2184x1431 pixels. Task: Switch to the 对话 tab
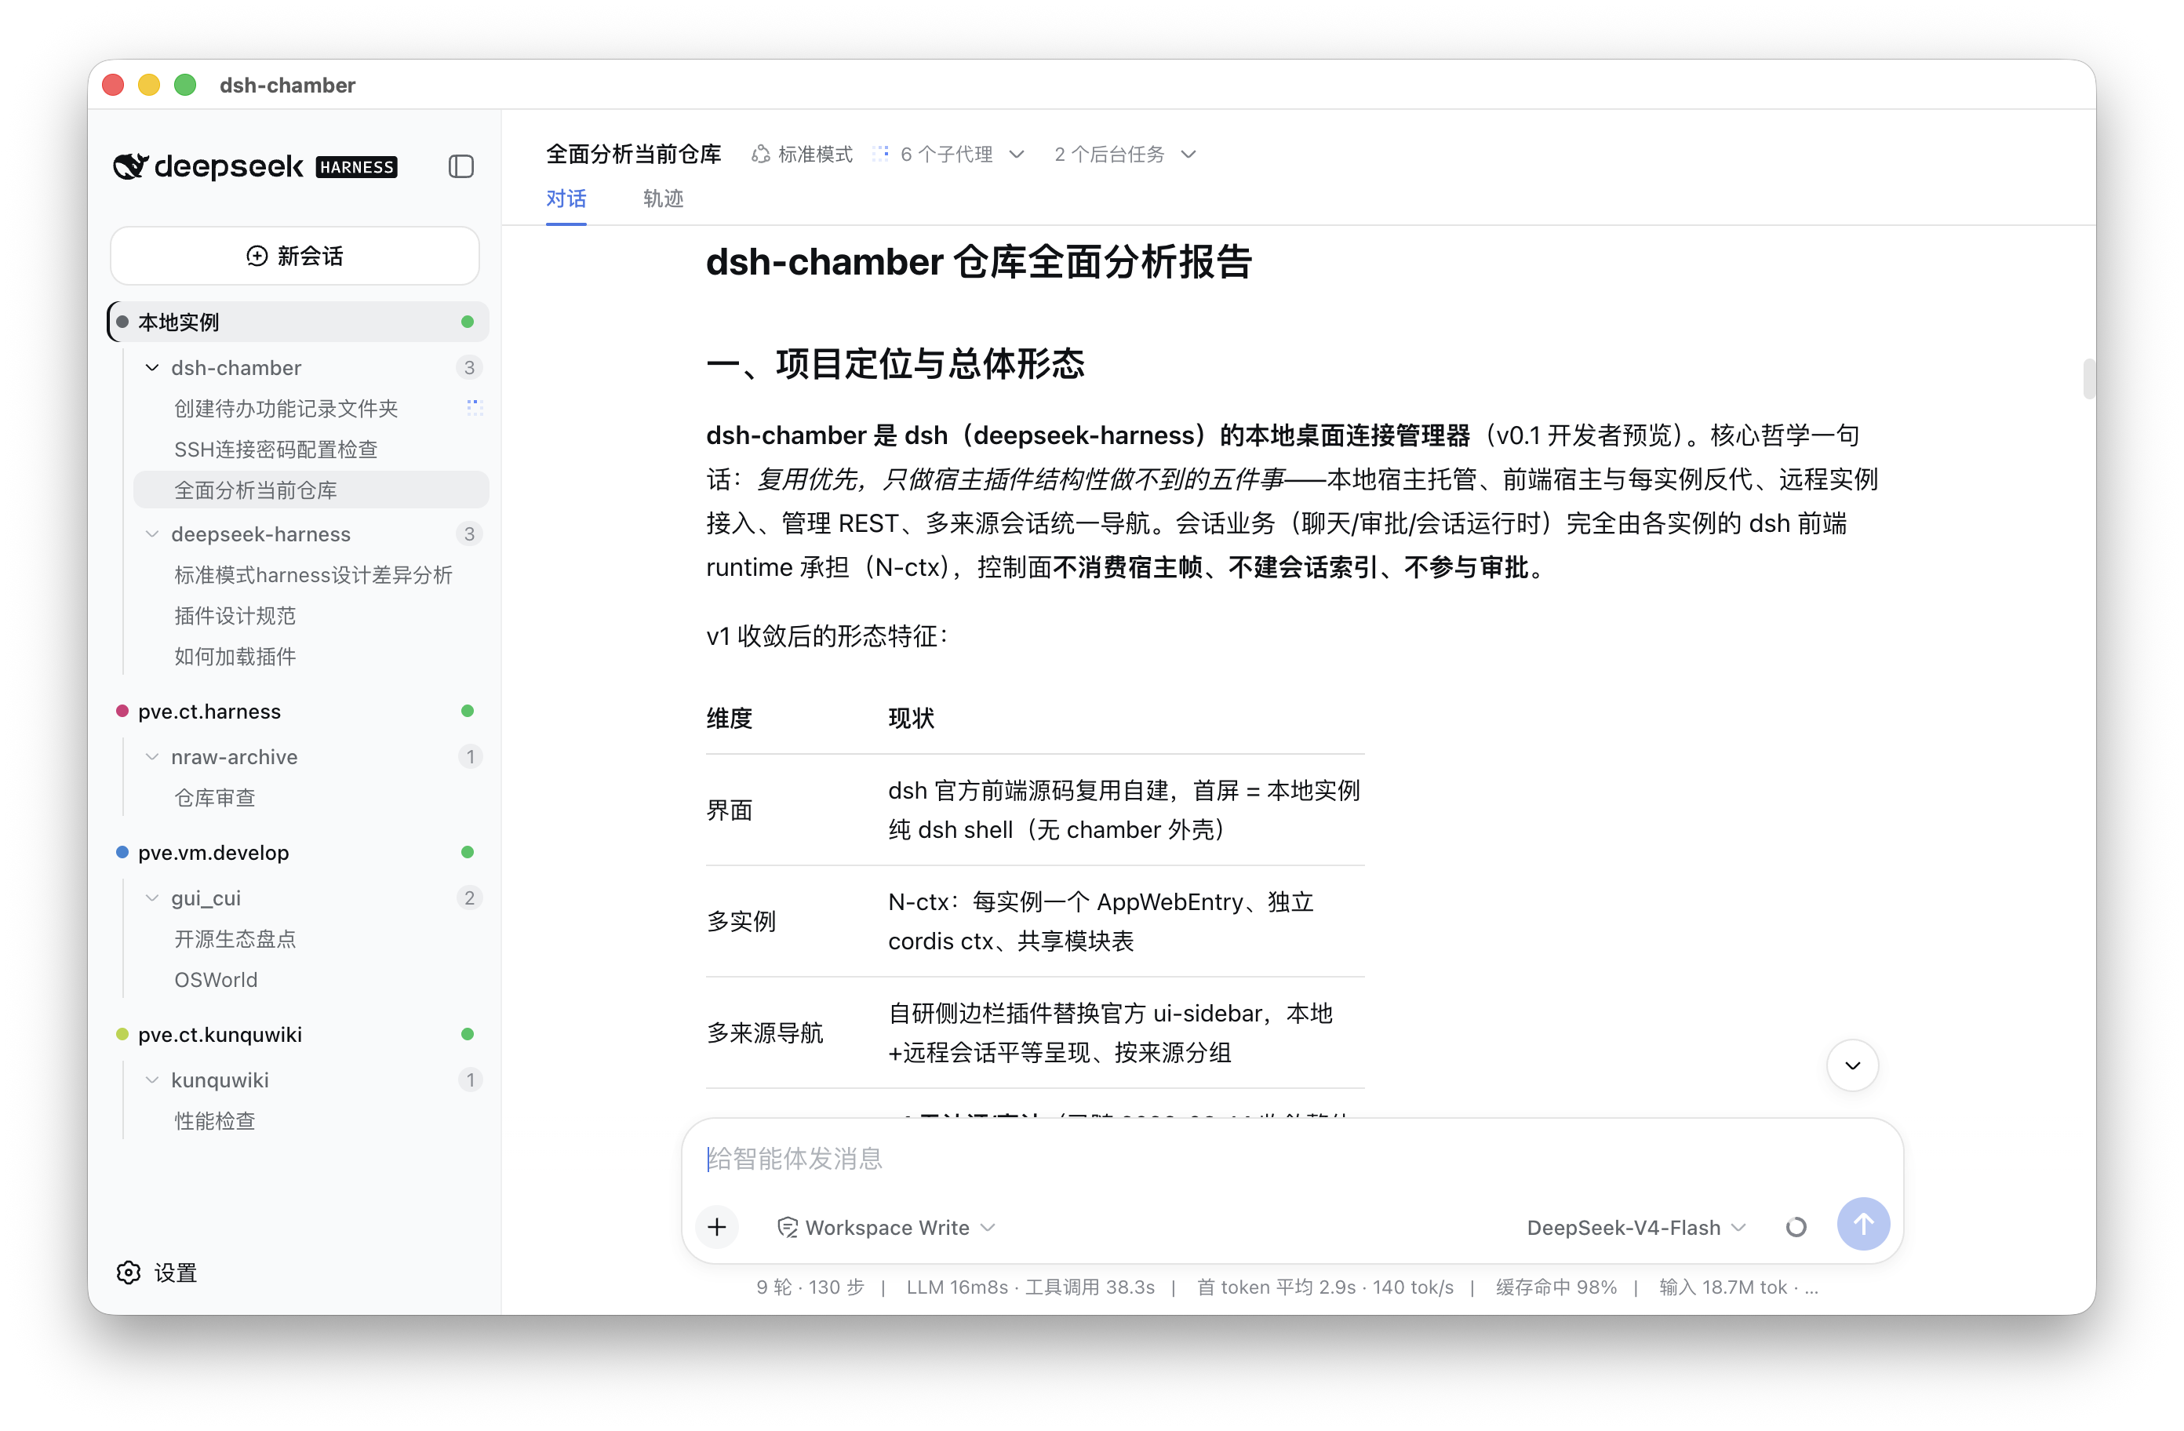(566, 198)
